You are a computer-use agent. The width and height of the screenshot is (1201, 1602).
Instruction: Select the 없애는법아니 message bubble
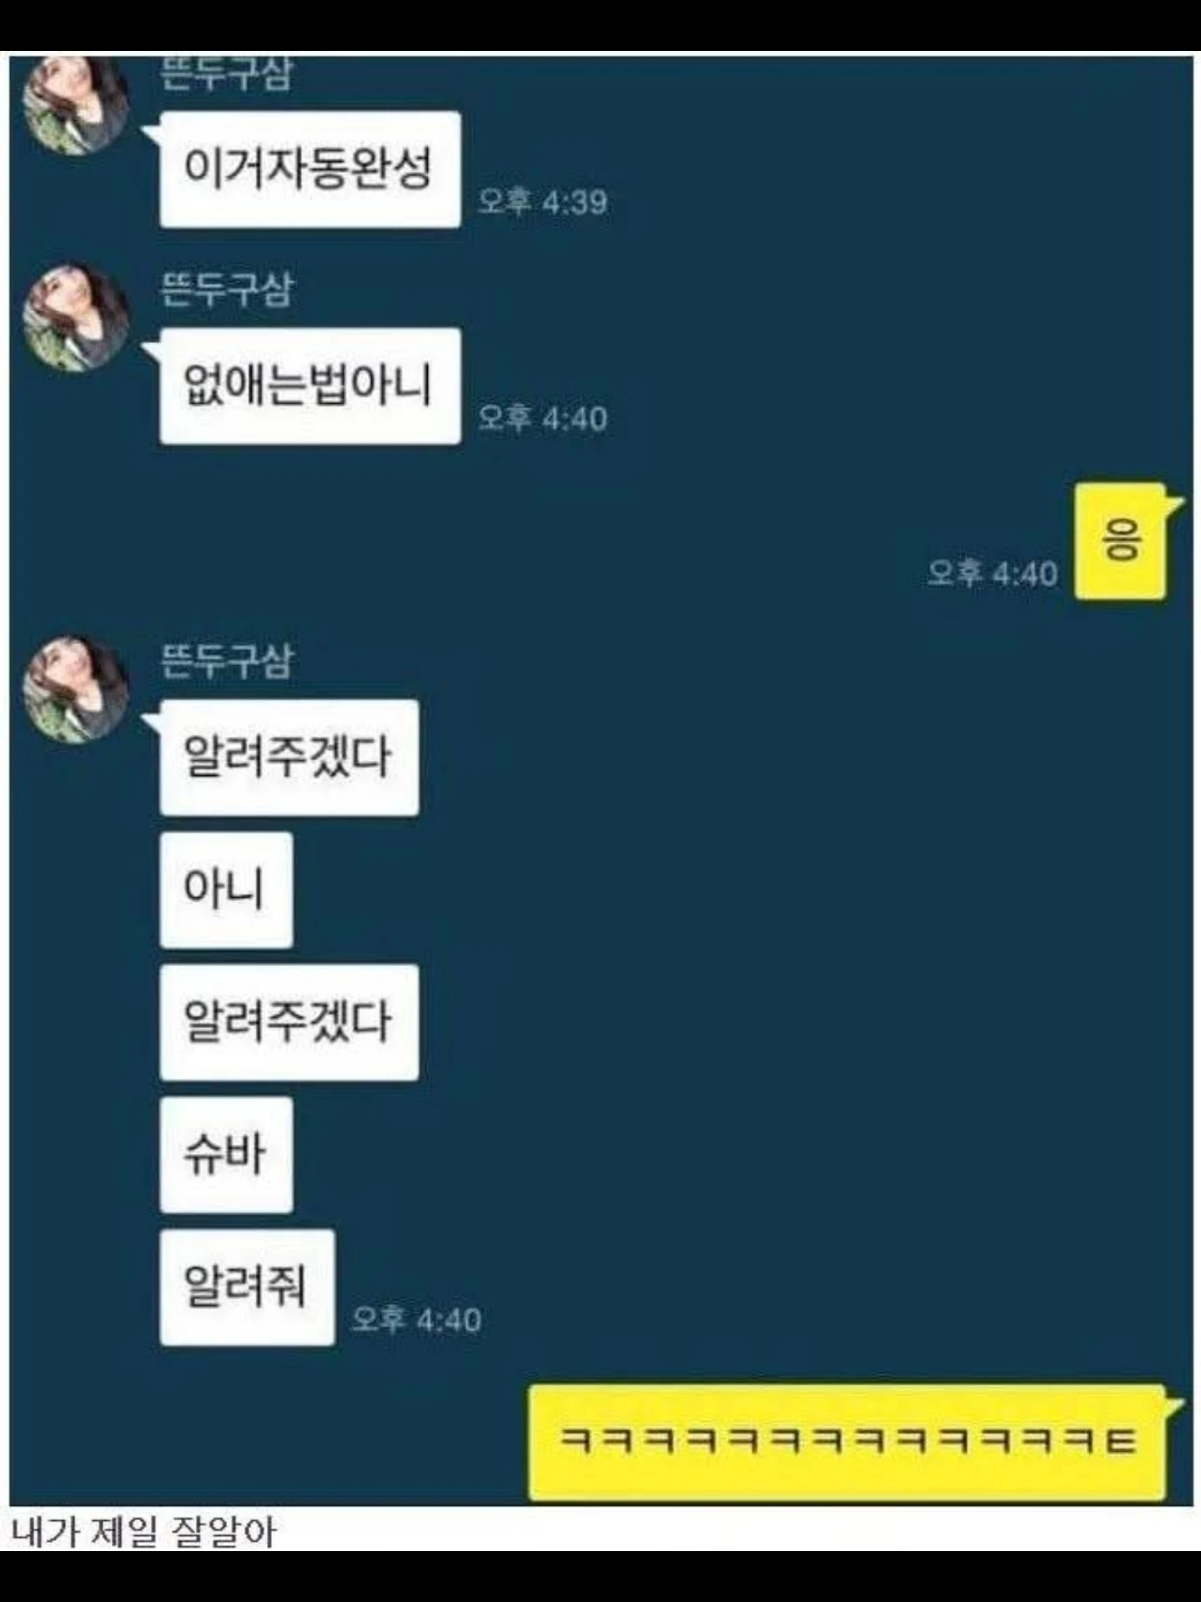tap(309, 385)
